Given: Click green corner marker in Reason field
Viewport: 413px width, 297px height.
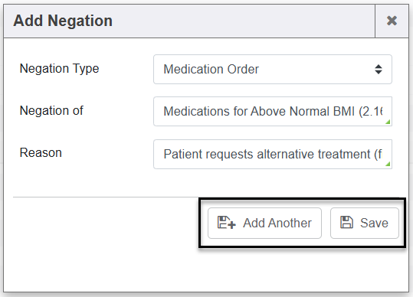Looking at the screenshot, I should pyautogui.click(x=388, y=164).
